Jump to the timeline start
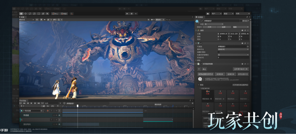Screen dimensions: 296x134 pos(24,103)
